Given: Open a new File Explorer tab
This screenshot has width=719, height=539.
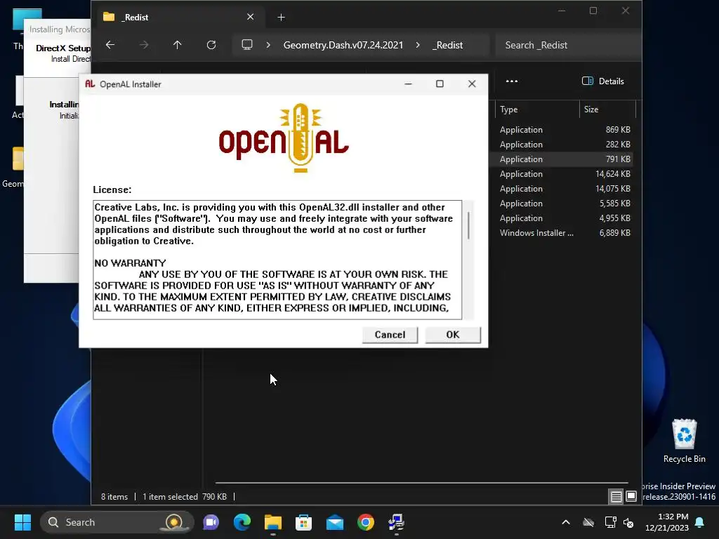Looking at the screenshot, I should click(281, 18).
